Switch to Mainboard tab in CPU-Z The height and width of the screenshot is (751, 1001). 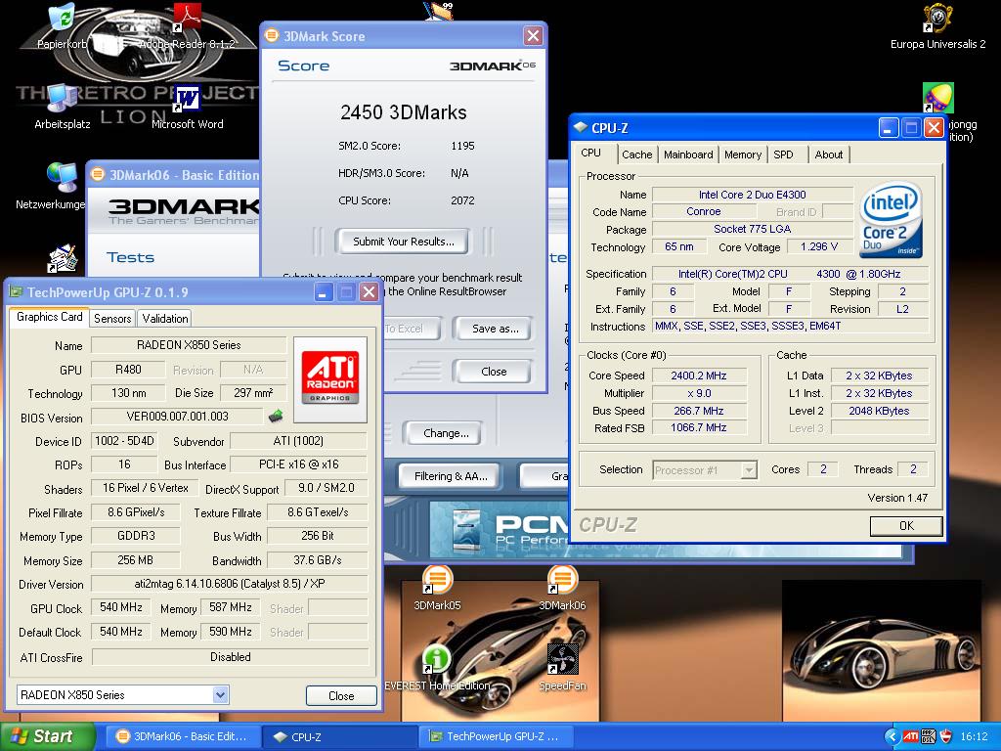[688, 155]
